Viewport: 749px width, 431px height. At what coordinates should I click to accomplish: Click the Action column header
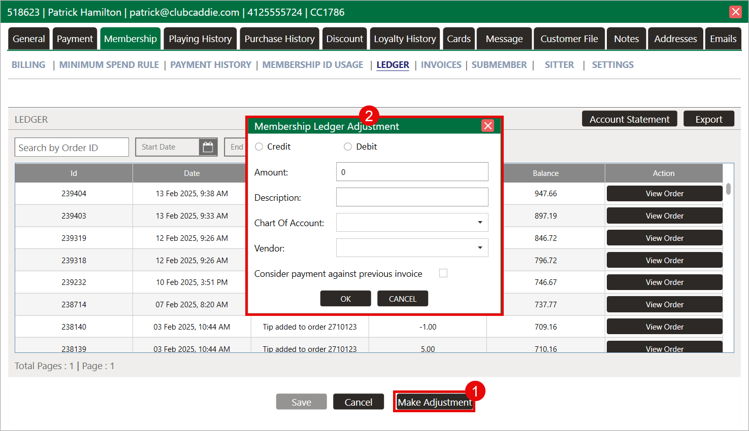click(x=664, y=173)
